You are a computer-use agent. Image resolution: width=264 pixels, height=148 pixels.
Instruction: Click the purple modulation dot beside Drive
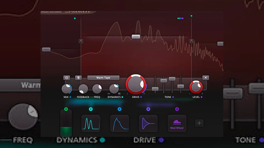141,97
